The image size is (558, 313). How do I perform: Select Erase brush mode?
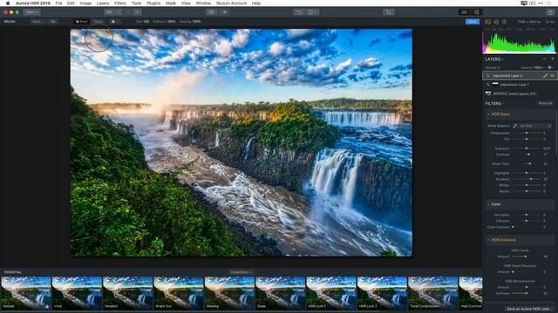click(x=99, y=22)
